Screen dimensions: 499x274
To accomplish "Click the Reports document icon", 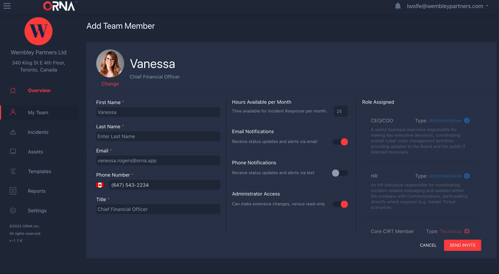I will [12, 191].
